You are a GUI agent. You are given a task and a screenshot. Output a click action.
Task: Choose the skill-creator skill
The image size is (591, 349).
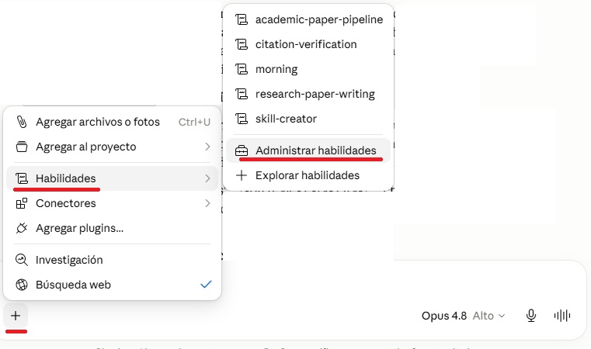(x=308, y=119)
